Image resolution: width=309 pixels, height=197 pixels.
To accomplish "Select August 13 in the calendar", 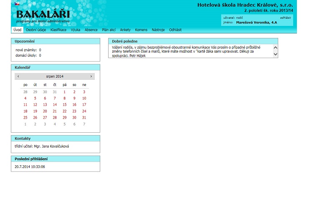I will coord(45,105).
